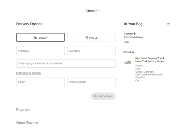Click Edit link next to In Your Bag
This screenshot has height=138, width=196.
coord(168,24)
